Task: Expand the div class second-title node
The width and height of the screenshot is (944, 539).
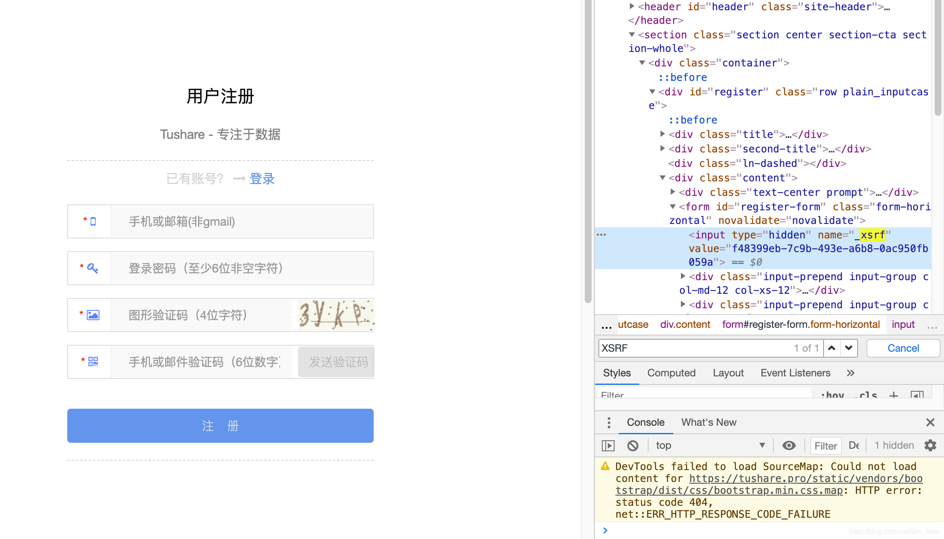Action: tap(663, 149)
